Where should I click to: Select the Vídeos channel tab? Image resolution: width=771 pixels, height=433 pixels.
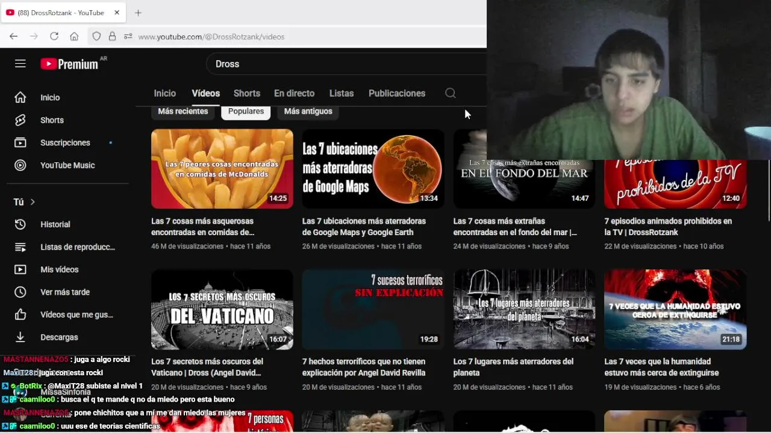point(206,93)
